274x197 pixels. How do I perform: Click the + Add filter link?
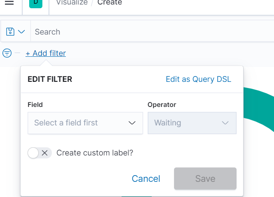[x=46, y=53]
